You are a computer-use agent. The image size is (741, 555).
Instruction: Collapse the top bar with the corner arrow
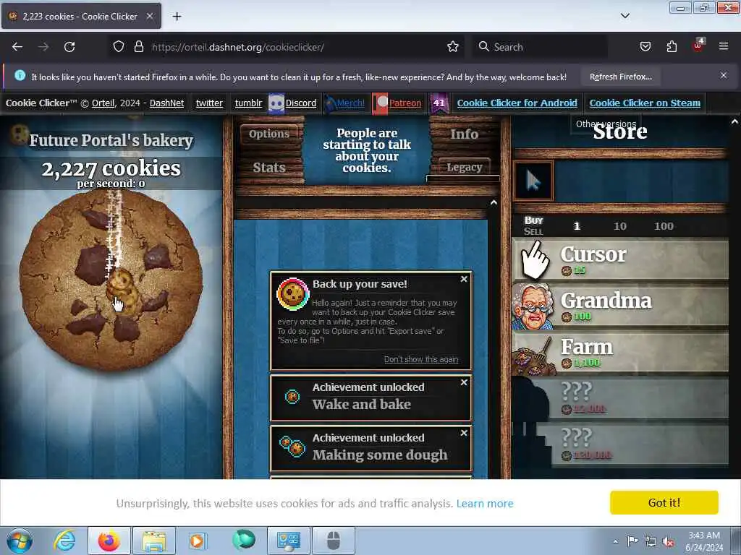tap(734, 121)
